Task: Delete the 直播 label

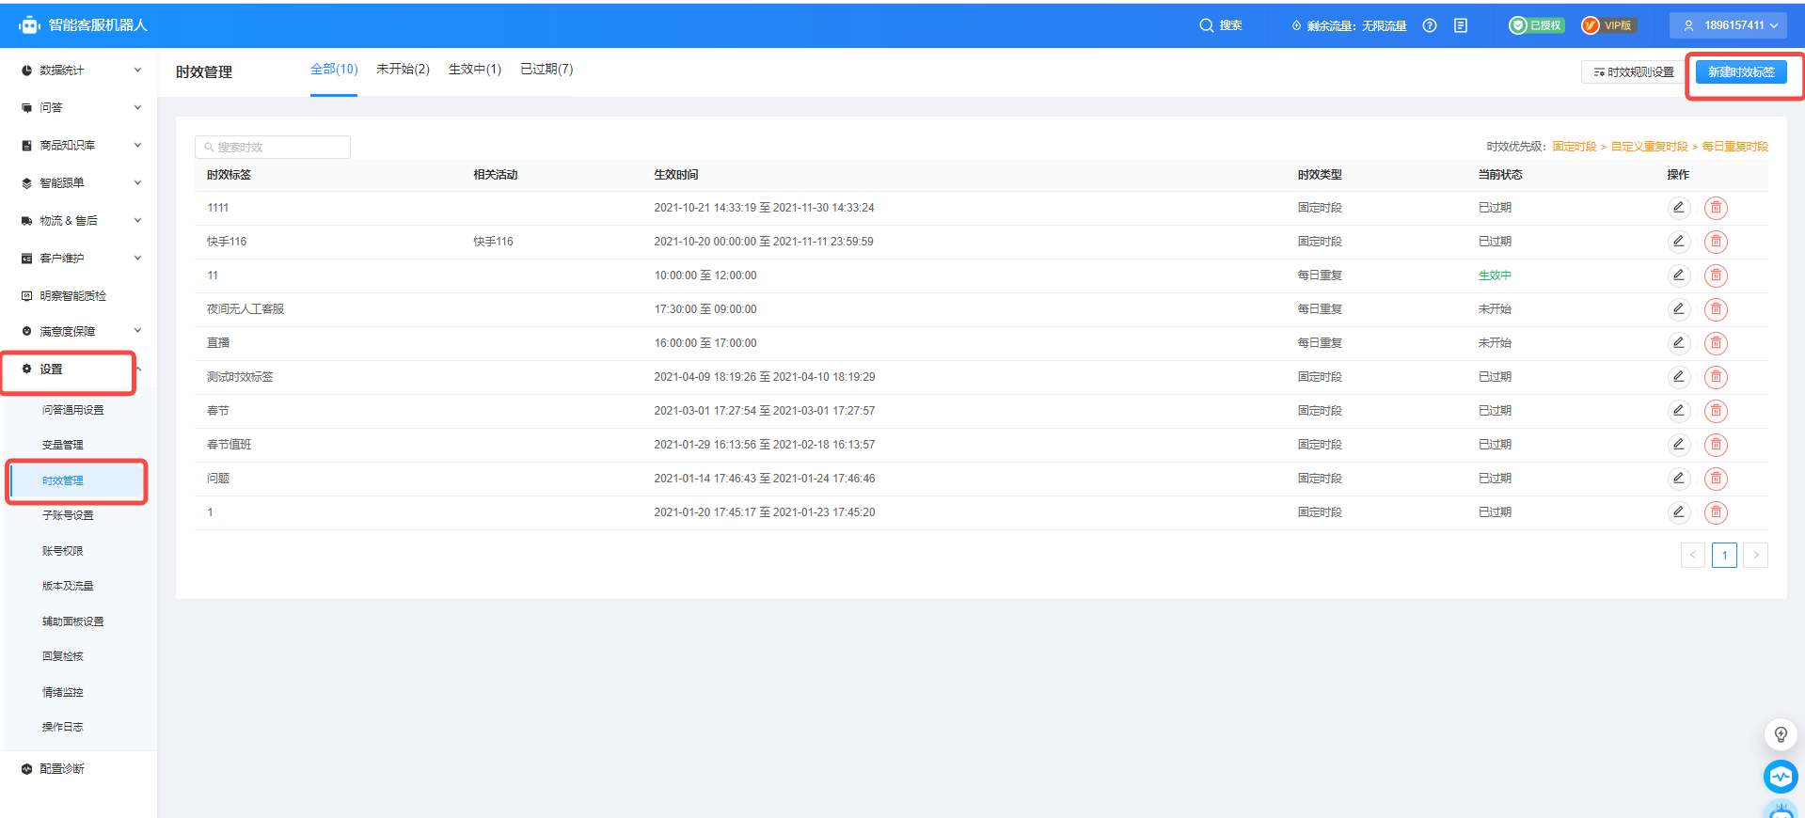Action: pyautogui.click(x=1716, y=343)
